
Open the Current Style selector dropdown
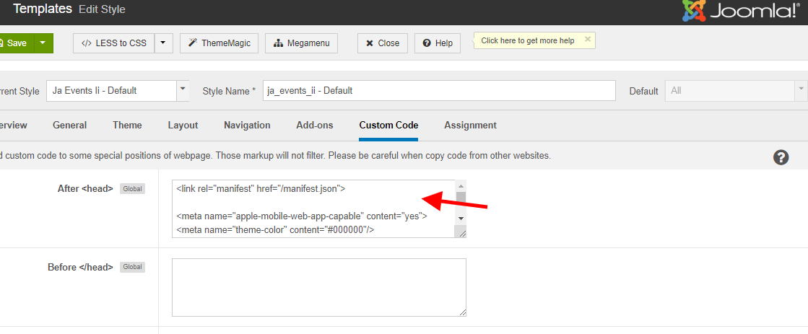tap(183, 90)
